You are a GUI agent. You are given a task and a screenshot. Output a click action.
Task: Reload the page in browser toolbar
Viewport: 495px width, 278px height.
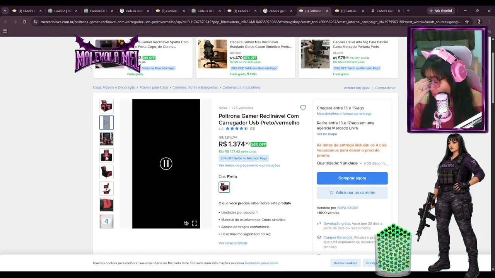coord(24,22)
